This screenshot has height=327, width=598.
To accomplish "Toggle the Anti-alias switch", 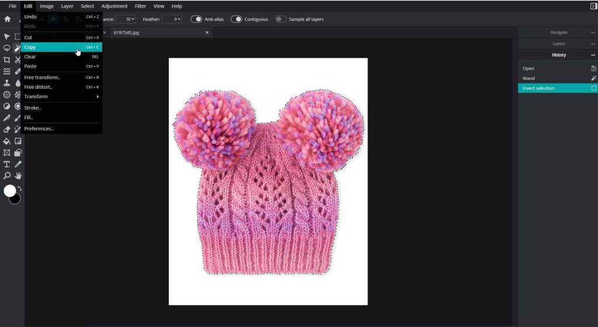I will coord(196,19).
